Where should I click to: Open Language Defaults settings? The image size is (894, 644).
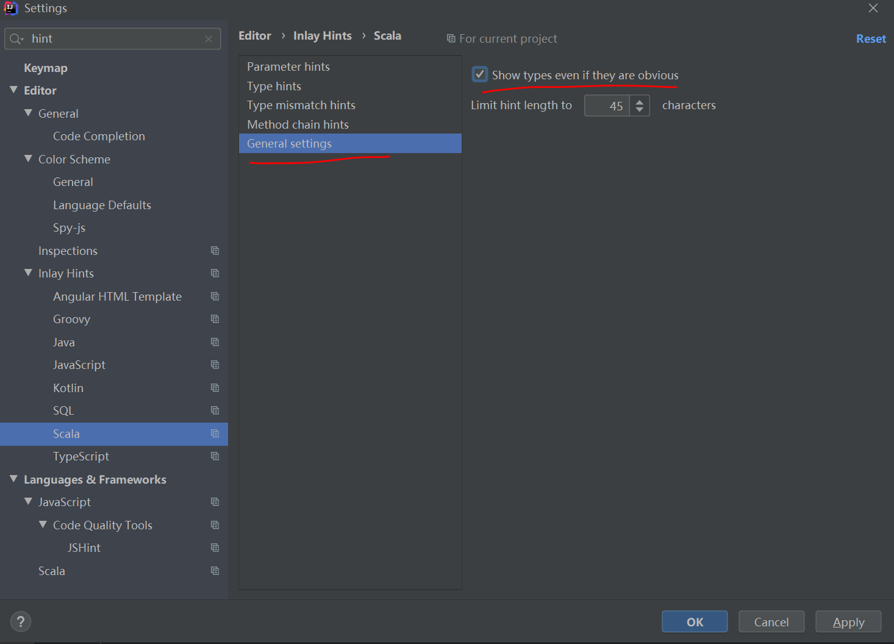point(102,205)
